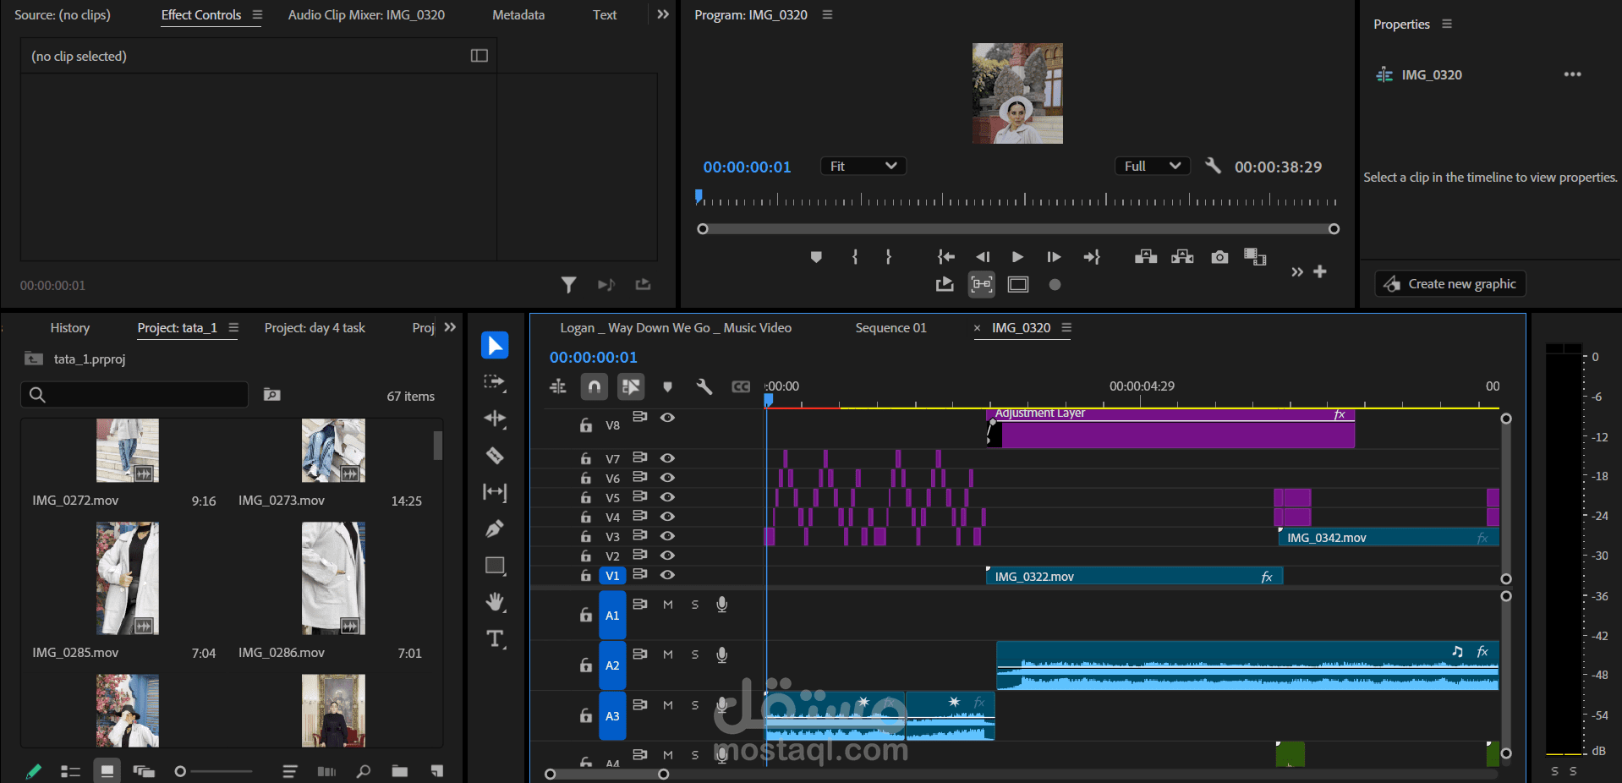The image size is (1622, 783).
Task: Expand hidden Source panel tabs chevron
Action: (x=663, y=14)
